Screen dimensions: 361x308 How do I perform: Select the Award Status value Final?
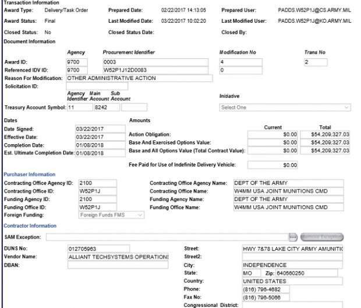tap(50, 21)
